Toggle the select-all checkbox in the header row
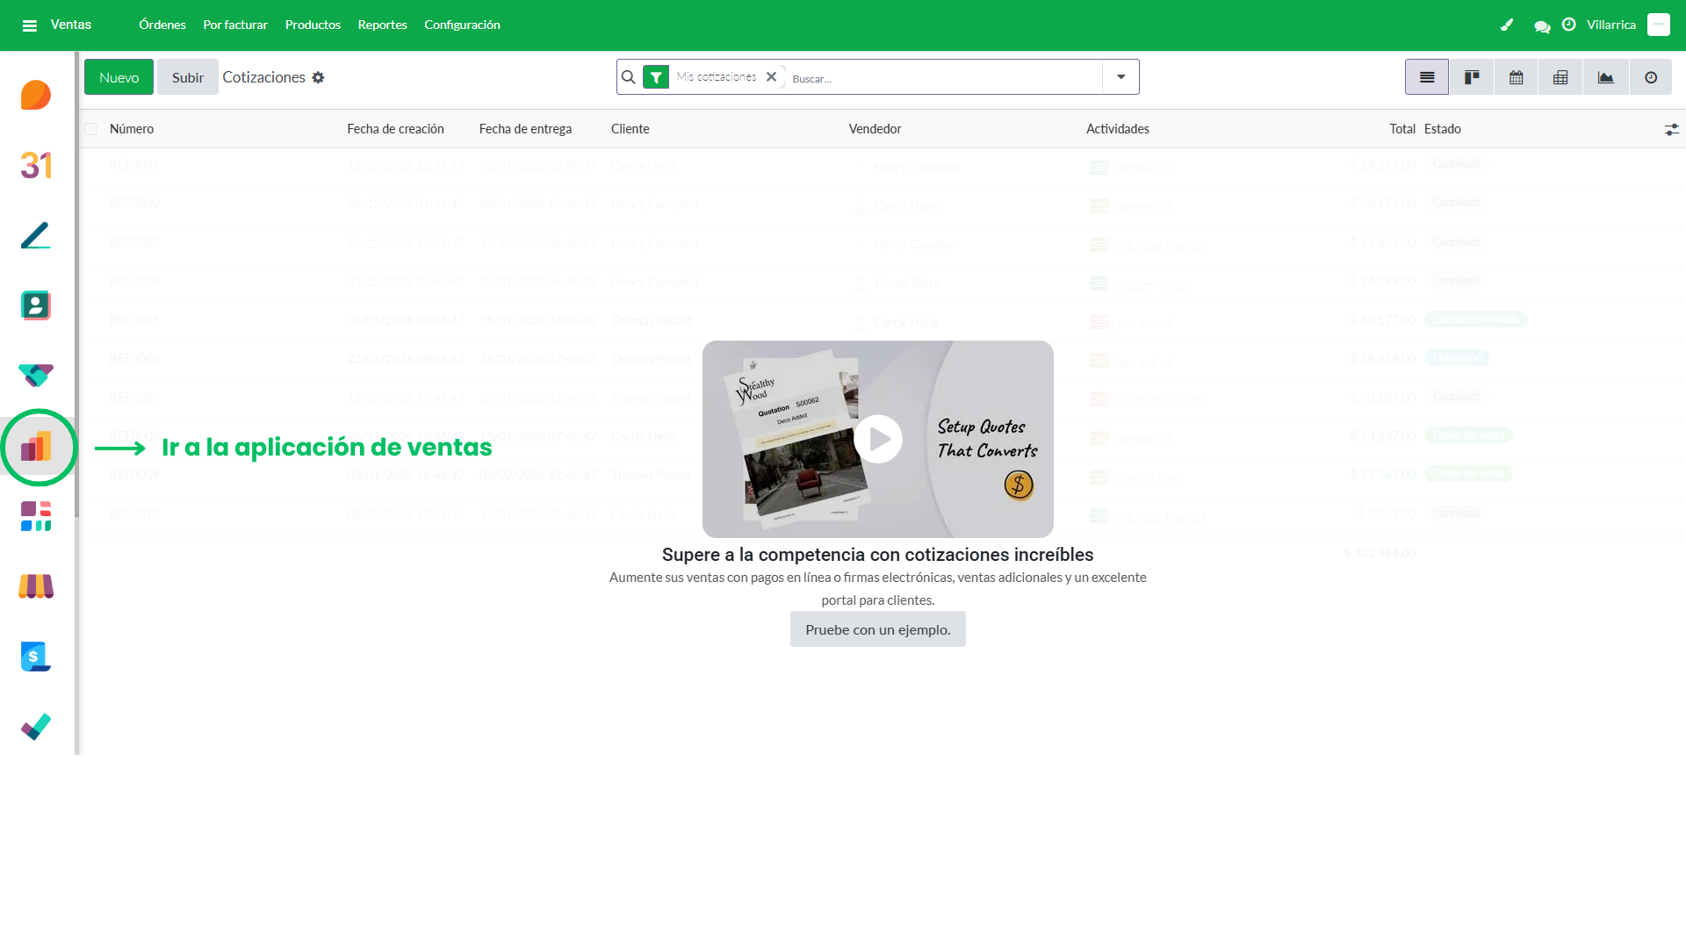The height and width of the screenshot is (948, 1686). (x=90, y=129)
